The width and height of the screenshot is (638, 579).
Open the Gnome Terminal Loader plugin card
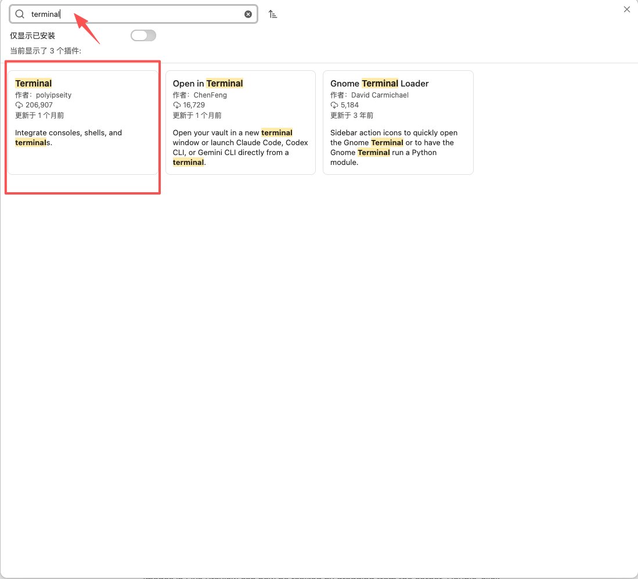click(x=398, y=122)
